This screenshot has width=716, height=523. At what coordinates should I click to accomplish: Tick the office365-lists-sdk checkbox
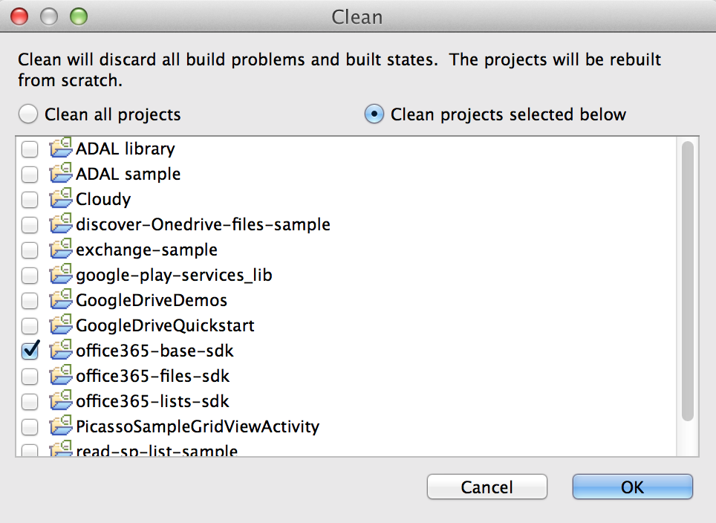[30, 402]
